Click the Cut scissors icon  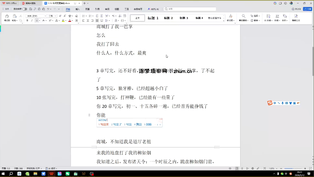pyautogui.click(x=21, y=16)
